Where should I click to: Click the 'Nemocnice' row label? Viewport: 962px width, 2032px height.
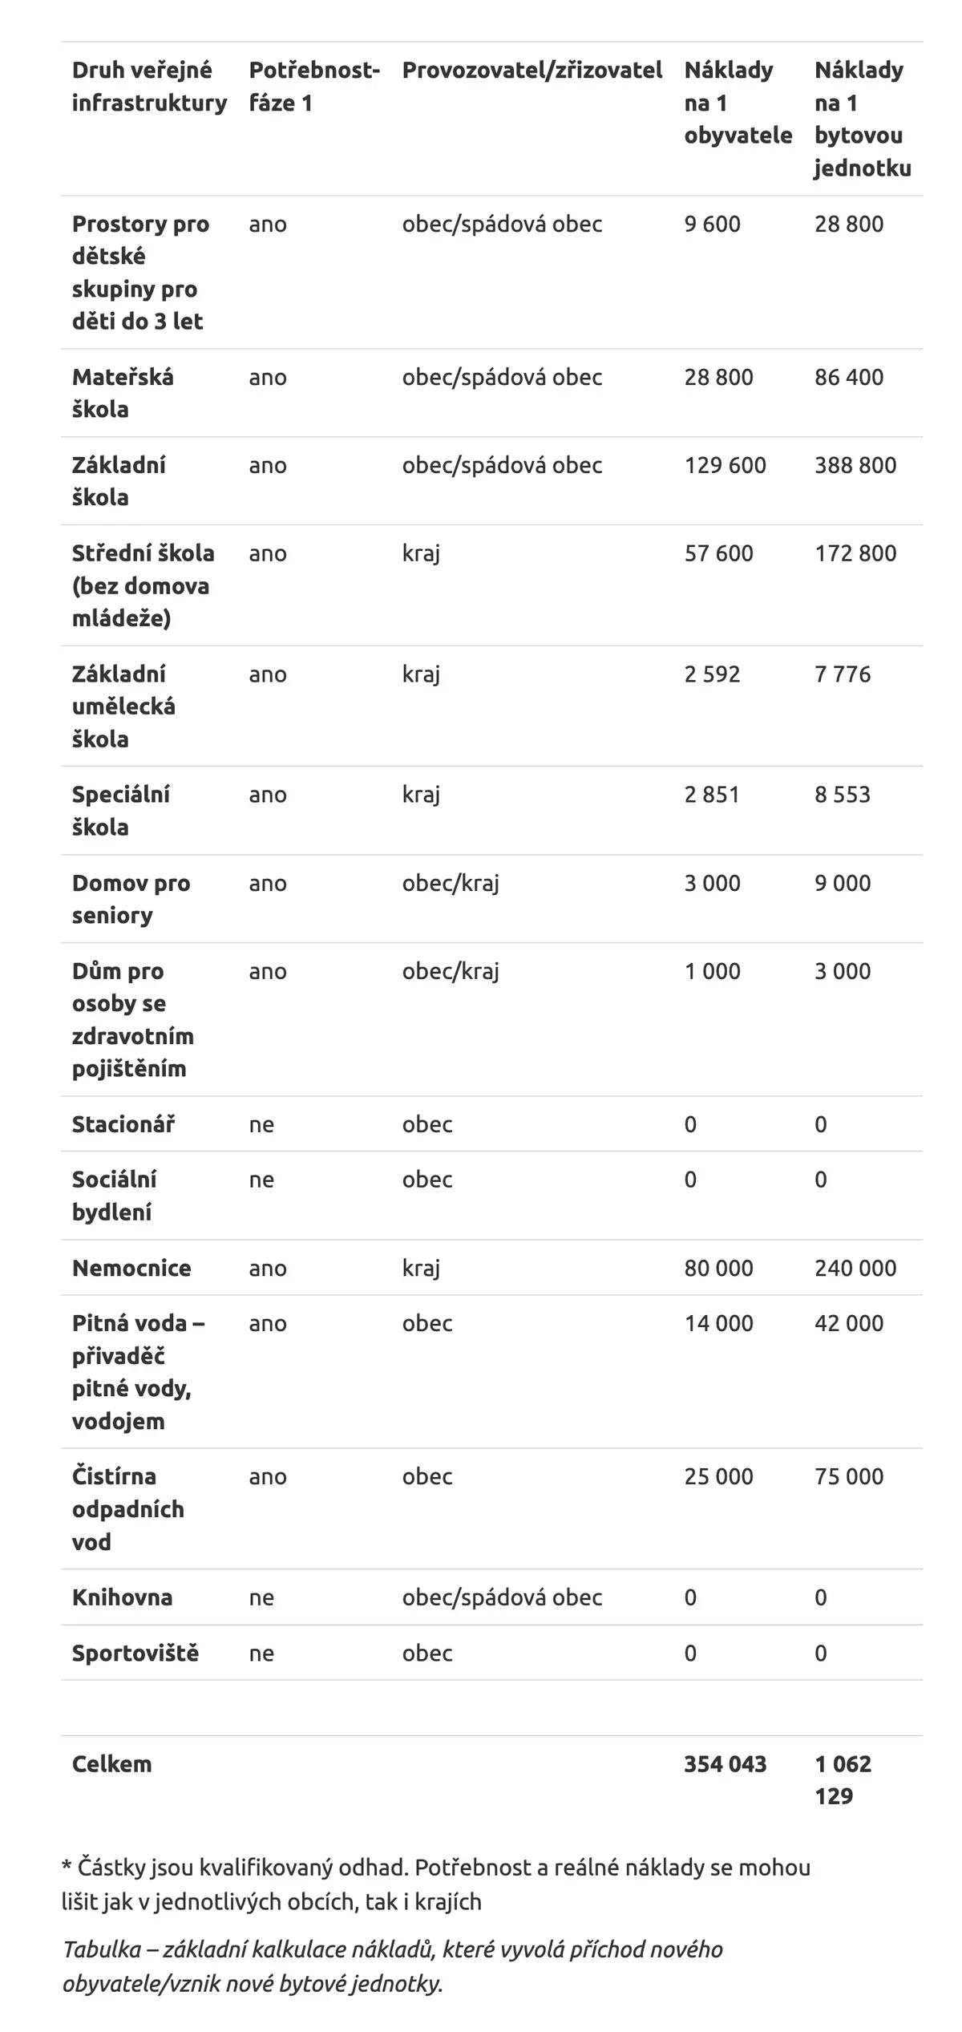(x=131, y=1268)
